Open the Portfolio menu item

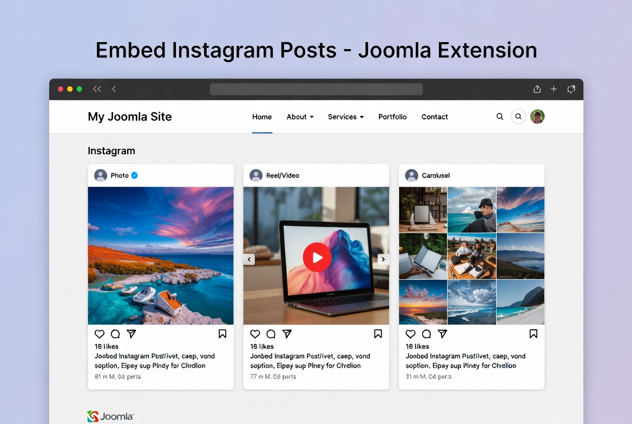tap(393, 117)
